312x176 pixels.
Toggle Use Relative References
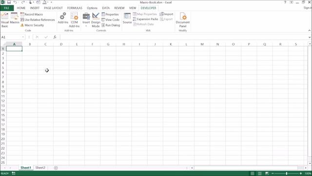(x=38, y=20)
